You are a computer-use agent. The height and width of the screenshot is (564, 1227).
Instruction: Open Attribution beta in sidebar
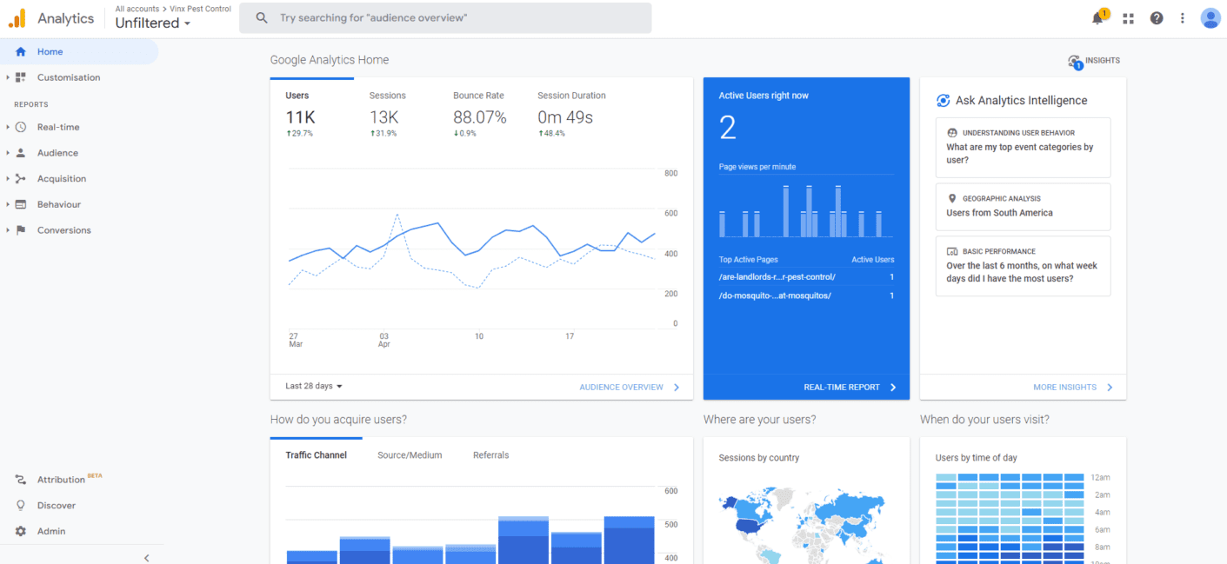point(61,480)
